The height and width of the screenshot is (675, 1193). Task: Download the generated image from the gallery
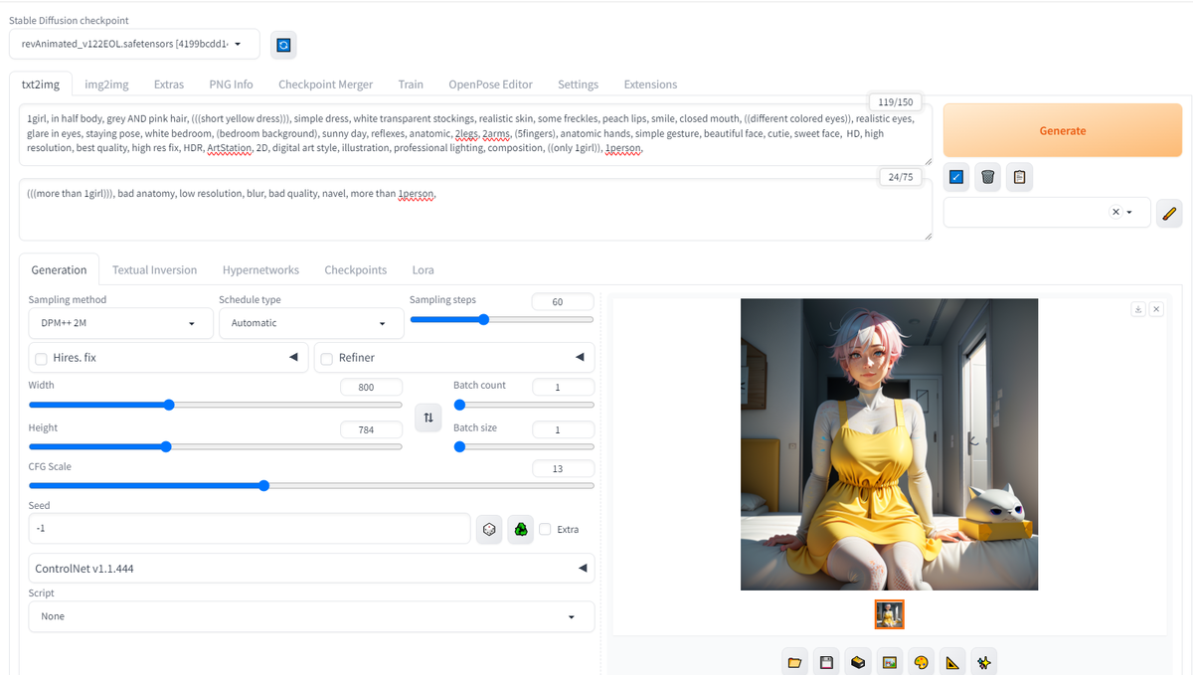(x=1138, y=309)
